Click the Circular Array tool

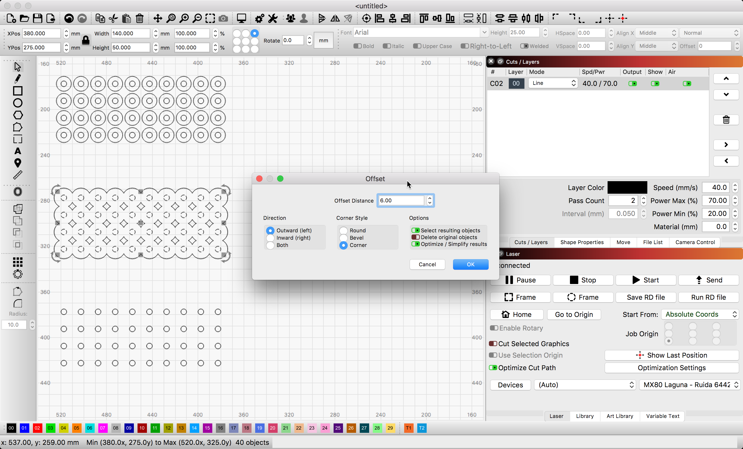pos(18,274)
